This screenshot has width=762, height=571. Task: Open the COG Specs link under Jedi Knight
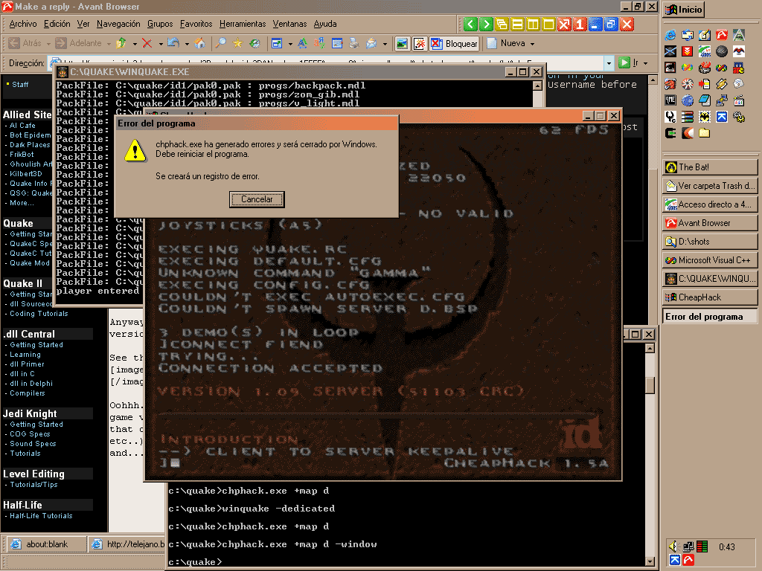point(30,434)
